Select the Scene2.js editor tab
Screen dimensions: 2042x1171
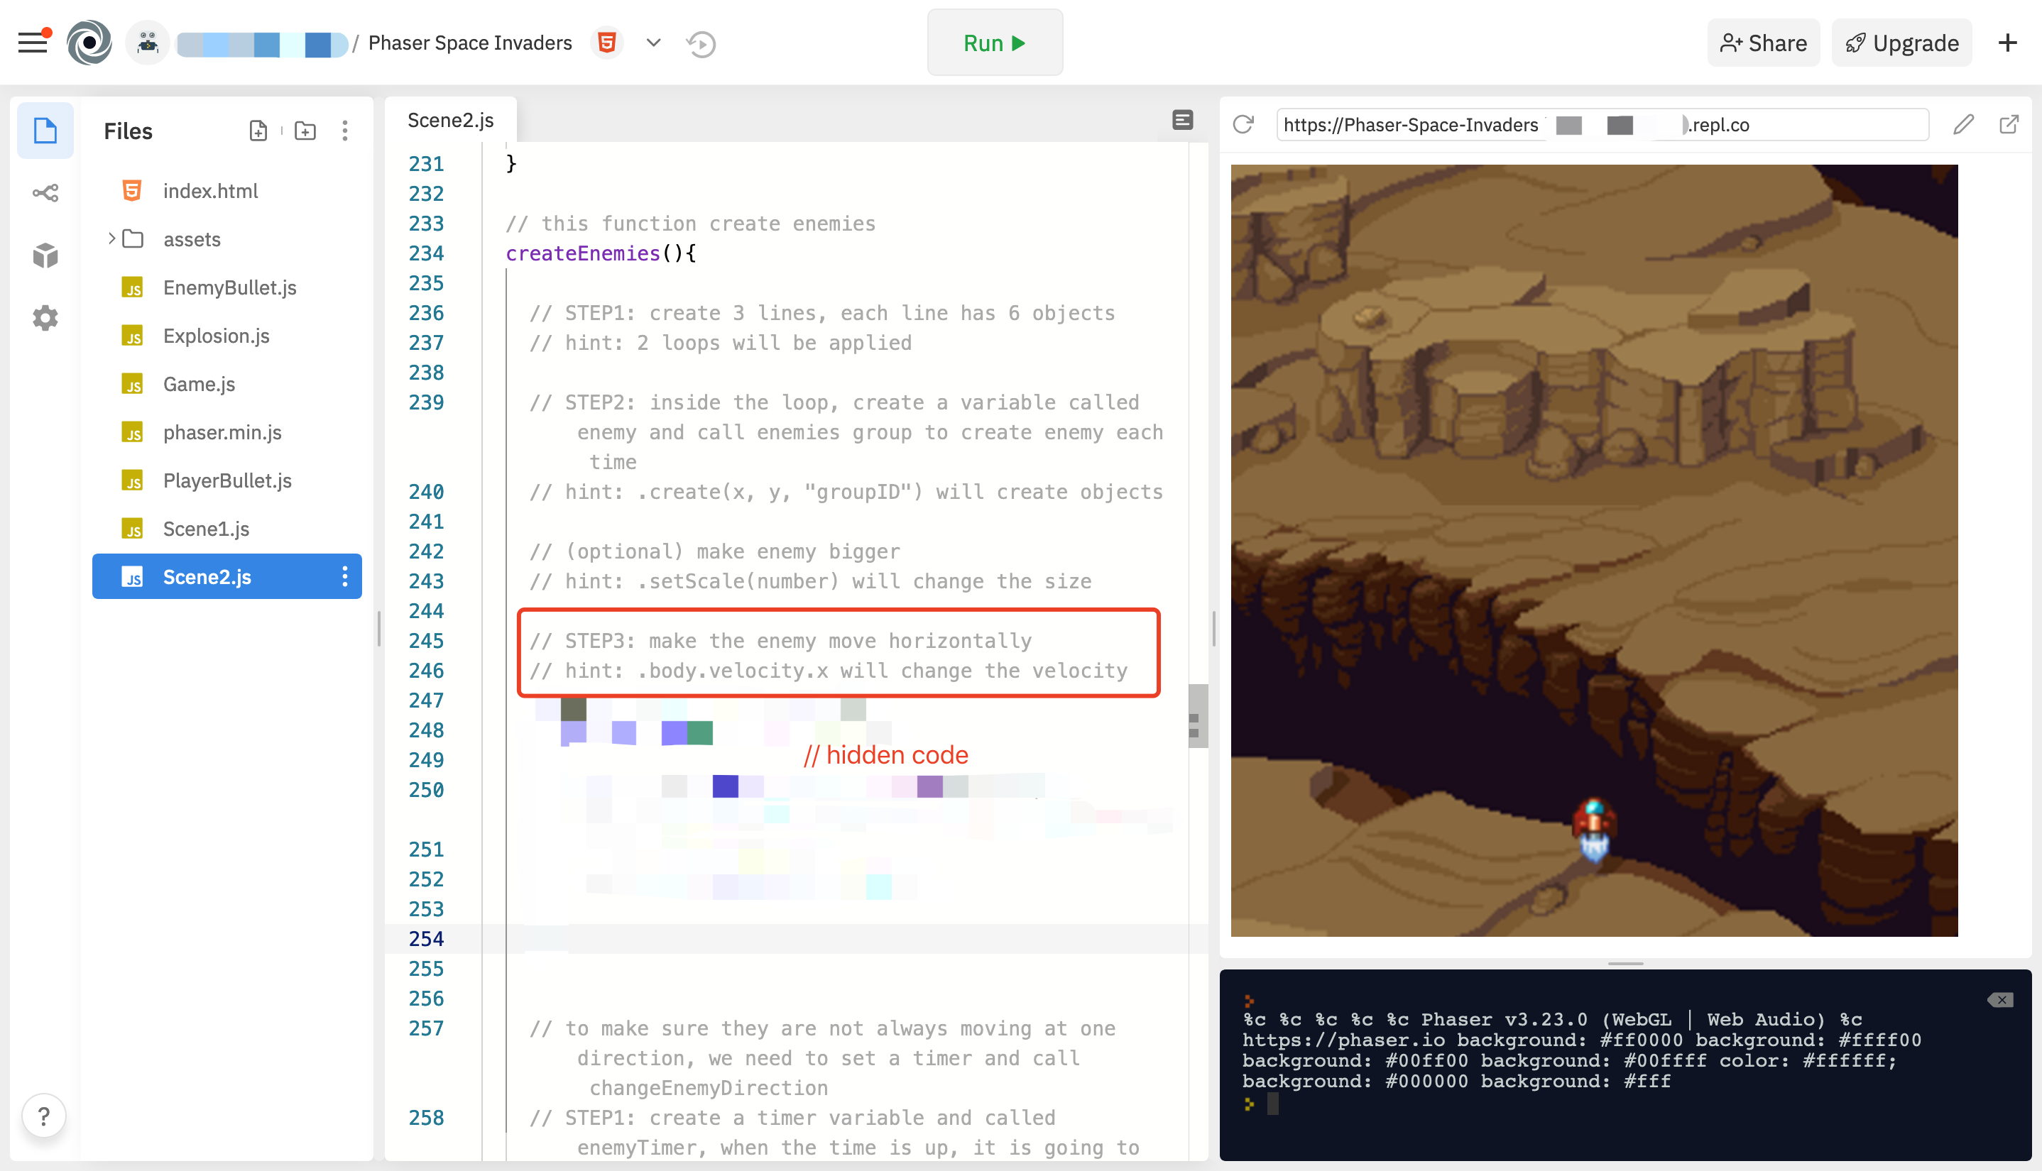click(451, 121)
